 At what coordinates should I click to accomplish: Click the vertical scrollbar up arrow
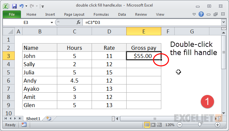coord(223,33)
